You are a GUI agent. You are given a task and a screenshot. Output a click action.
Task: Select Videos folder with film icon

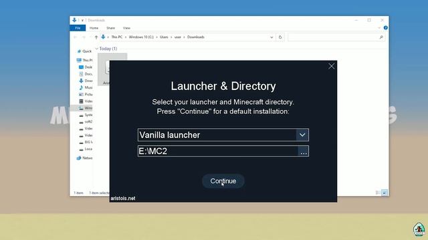86,101
